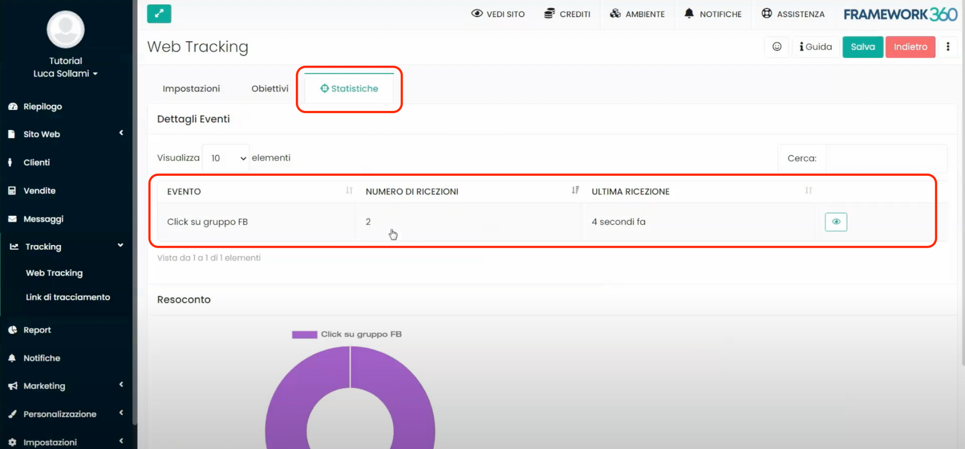Sort table by Numero di Ricezioni

click(575, 191)
